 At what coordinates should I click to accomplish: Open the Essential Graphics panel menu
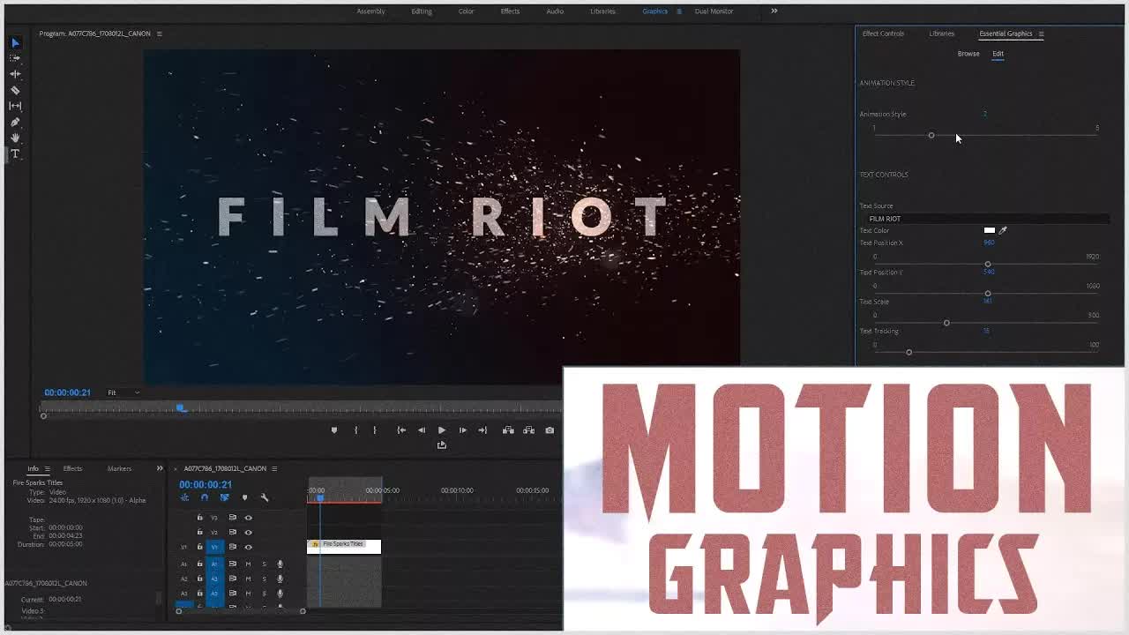pos(1041,34)
